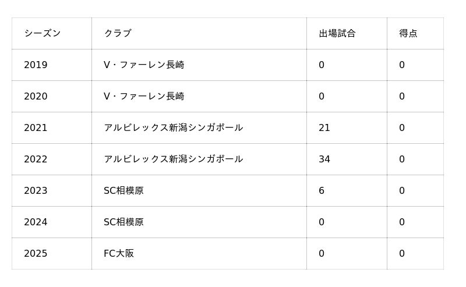Click the 2021 season cell
The width and height of the screenshot is (466, 287).
pyautogui.click(x=36, y=128)
